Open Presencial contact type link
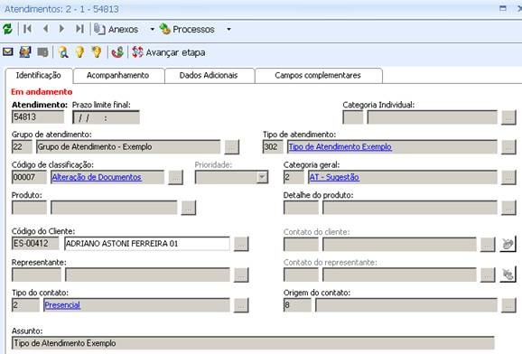The height and width of the screenshot is (354, 522). [x=62, y=305]
